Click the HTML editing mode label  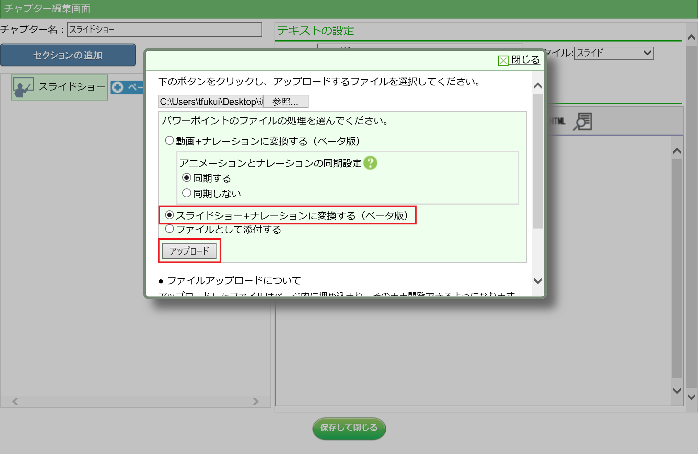(x=558, y=121)
